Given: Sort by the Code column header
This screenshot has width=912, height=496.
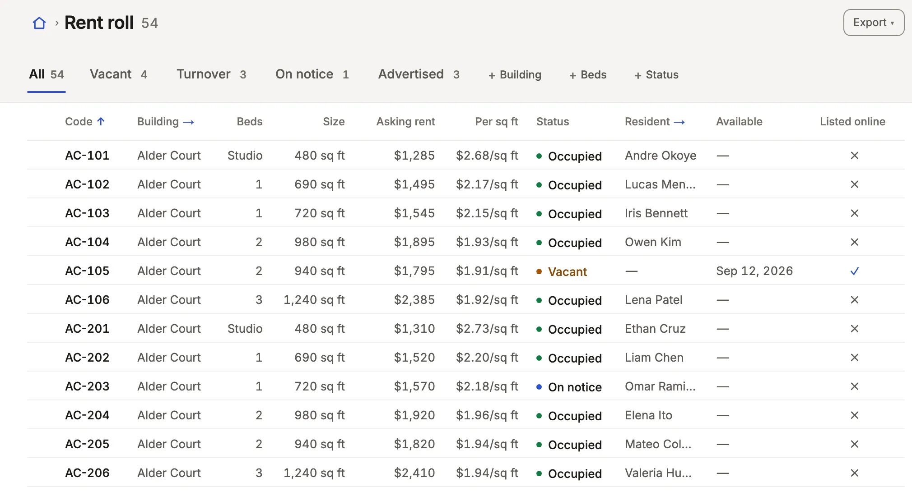Looking at the screenshot, I should [85, 122].
